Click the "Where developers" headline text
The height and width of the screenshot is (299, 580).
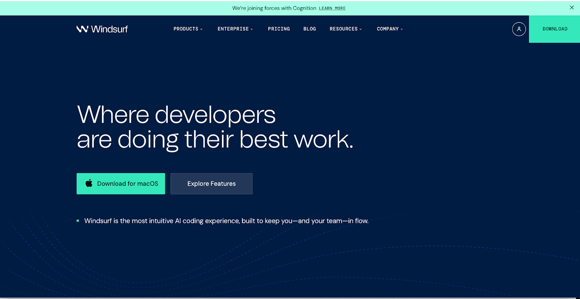coord(177,115)
